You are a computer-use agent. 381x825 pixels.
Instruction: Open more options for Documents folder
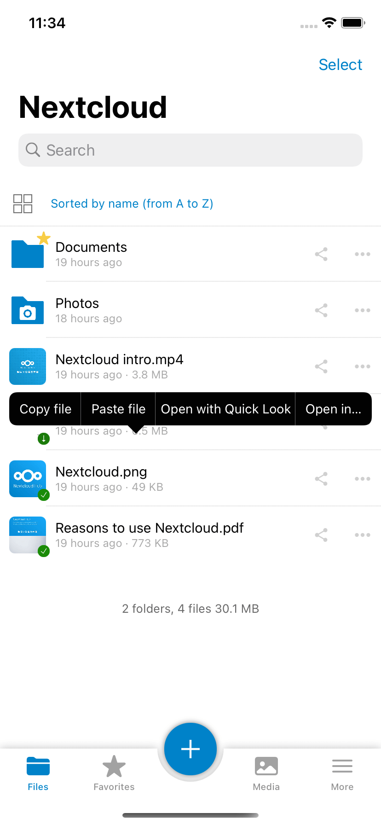363,254
